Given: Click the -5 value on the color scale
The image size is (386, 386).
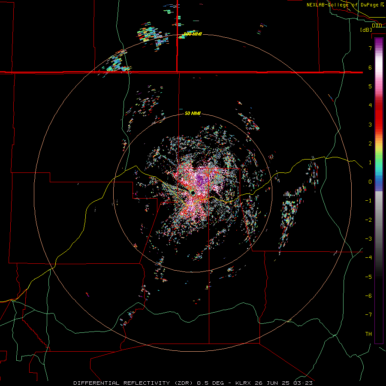Looking at the screenshot, I should click(368, 277).
